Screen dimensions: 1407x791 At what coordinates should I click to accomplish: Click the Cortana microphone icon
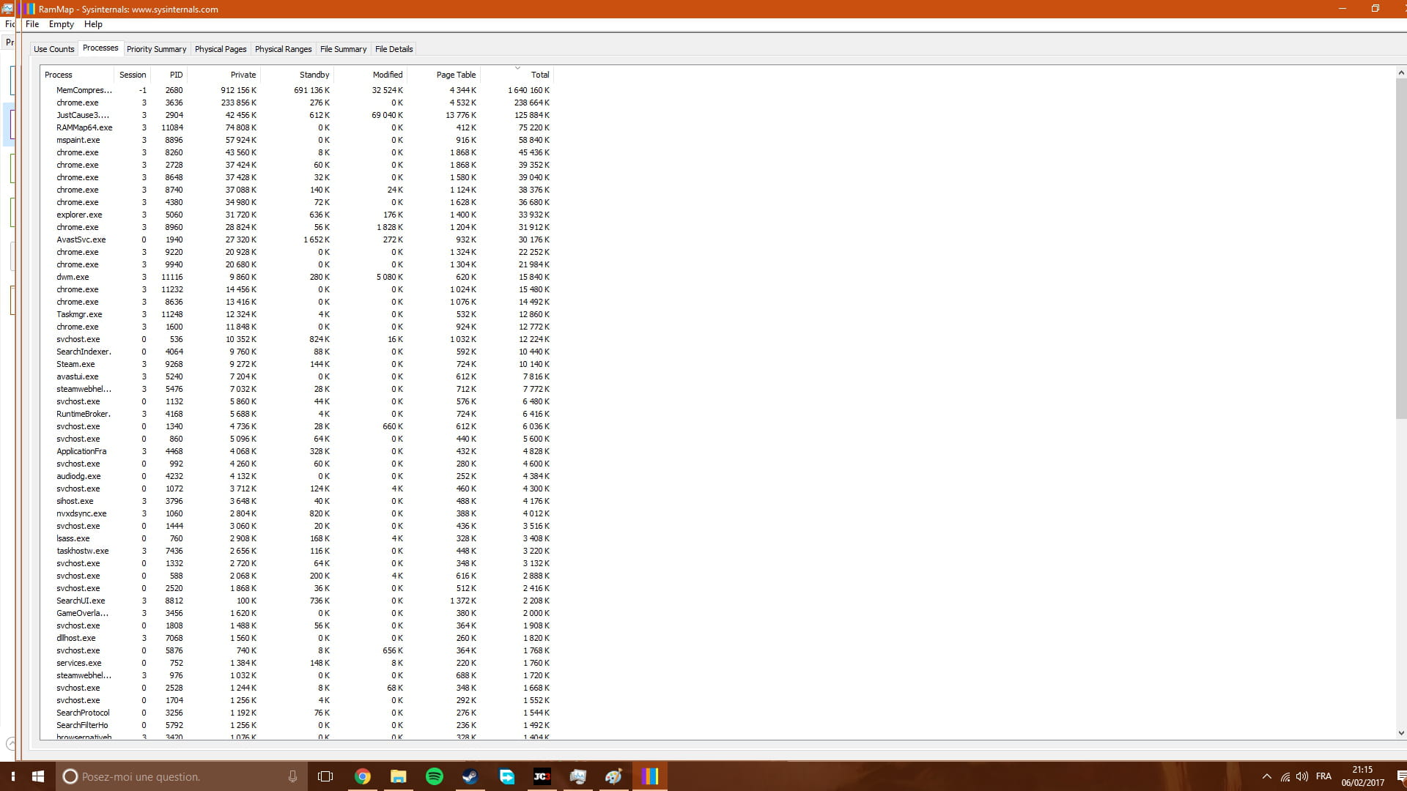pyautogui.click(x=292, y=776)
